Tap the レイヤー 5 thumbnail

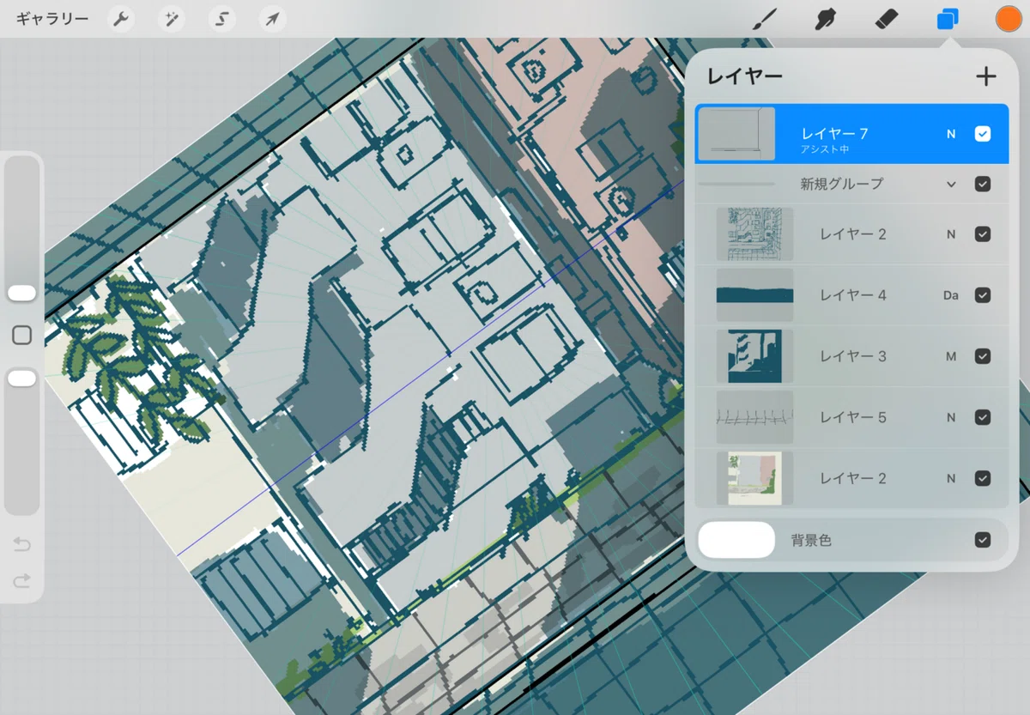[755, 417]
